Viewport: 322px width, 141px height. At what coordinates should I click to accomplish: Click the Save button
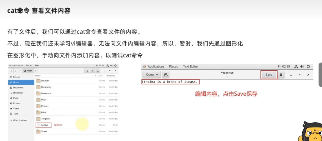click(269, 75)
